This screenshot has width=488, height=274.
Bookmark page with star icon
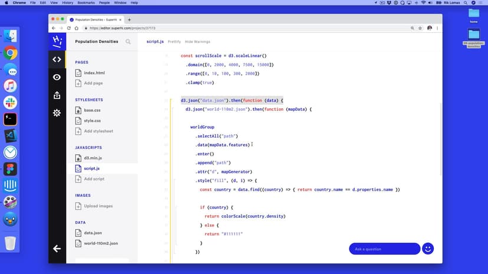(420, 28)
